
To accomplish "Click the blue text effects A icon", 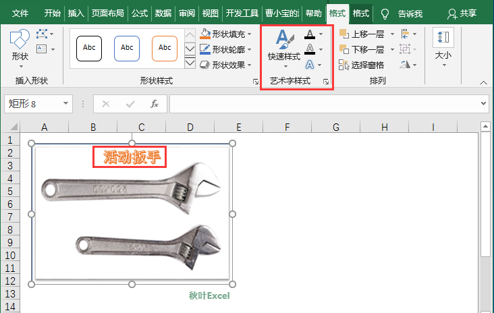I will click(310, 65).
